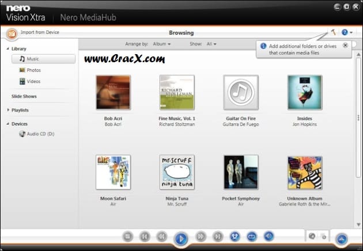
Task: Select Videos in the Library
Action: pos(33,81)
